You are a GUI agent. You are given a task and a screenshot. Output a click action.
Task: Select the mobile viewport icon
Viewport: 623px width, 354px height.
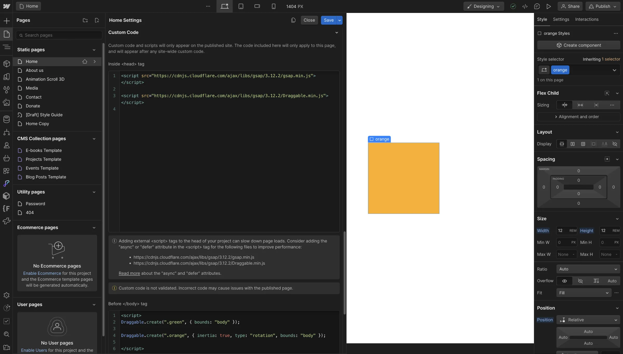[x=273, y=6]
